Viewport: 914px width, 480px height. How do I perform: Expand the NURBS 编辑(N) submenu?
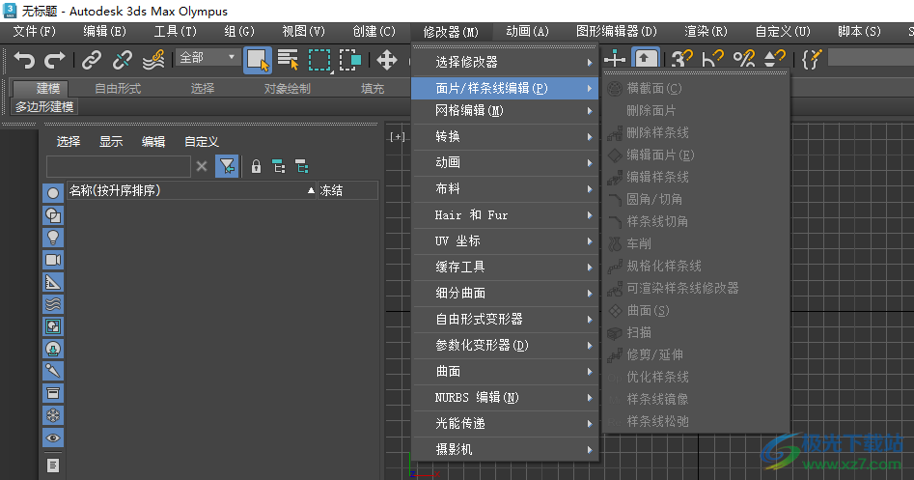(x=505, y=398)
